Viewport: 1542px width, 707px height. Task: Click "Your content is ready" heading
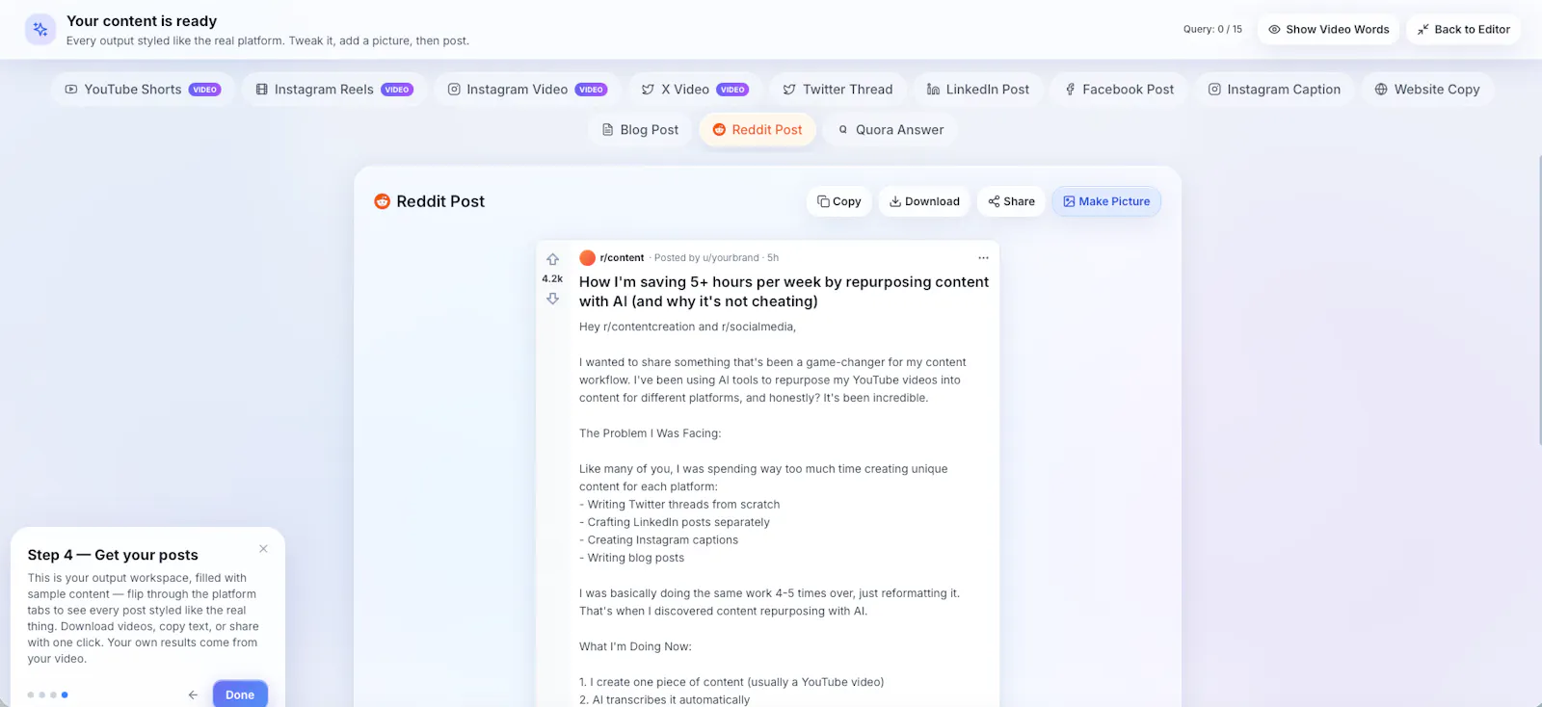point(142,21)
